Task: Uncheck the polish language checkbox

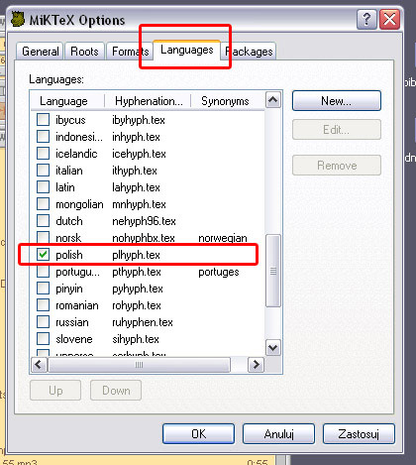Action: (43, 254)
